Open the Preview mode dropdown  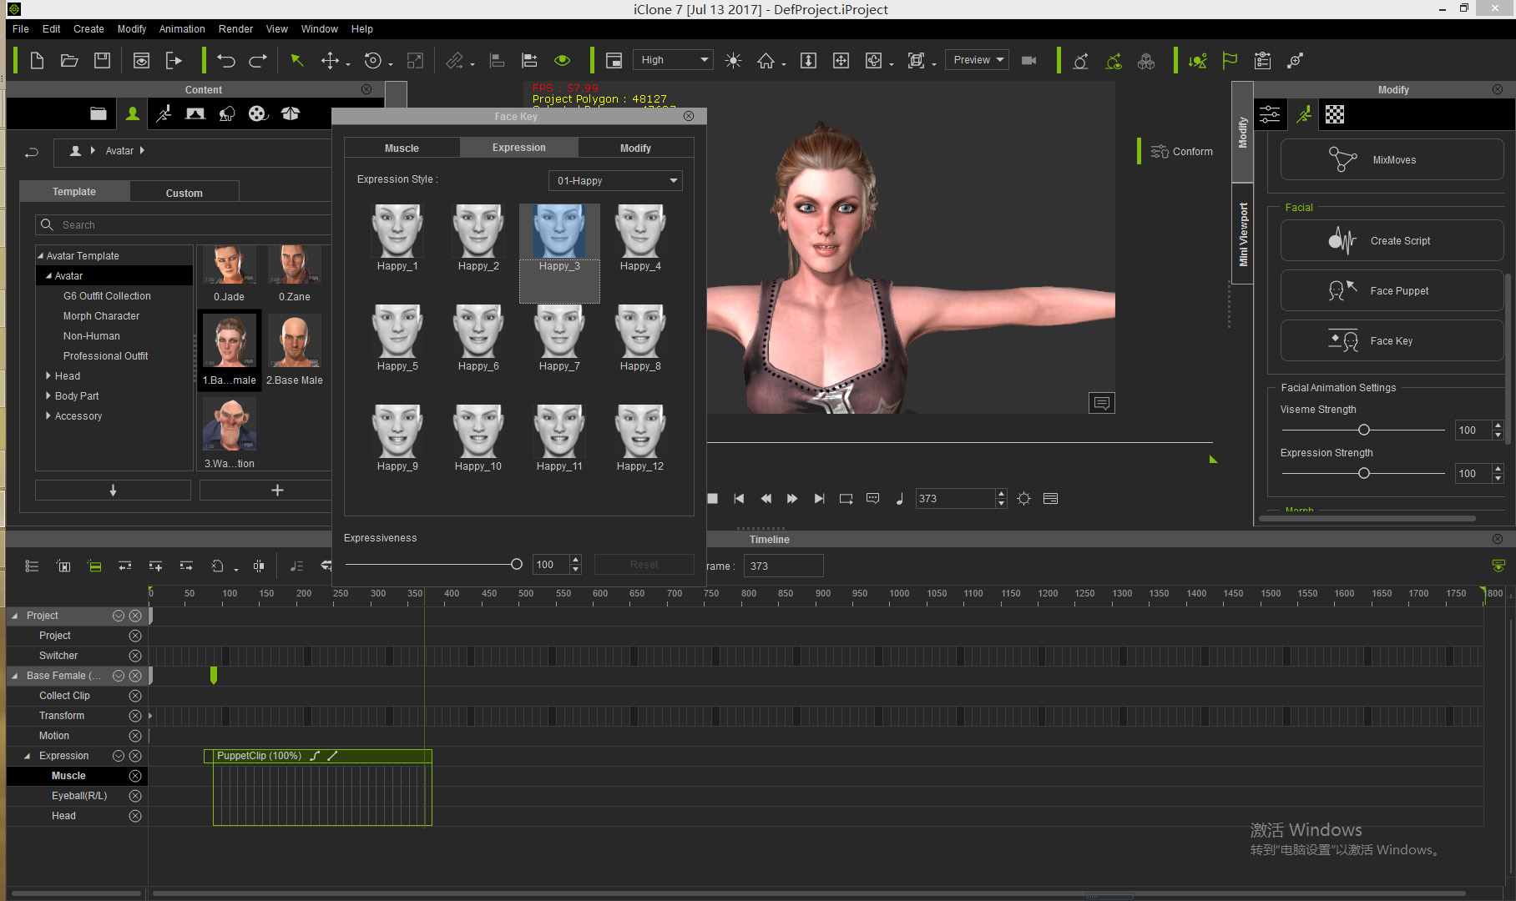click(977, 60)
